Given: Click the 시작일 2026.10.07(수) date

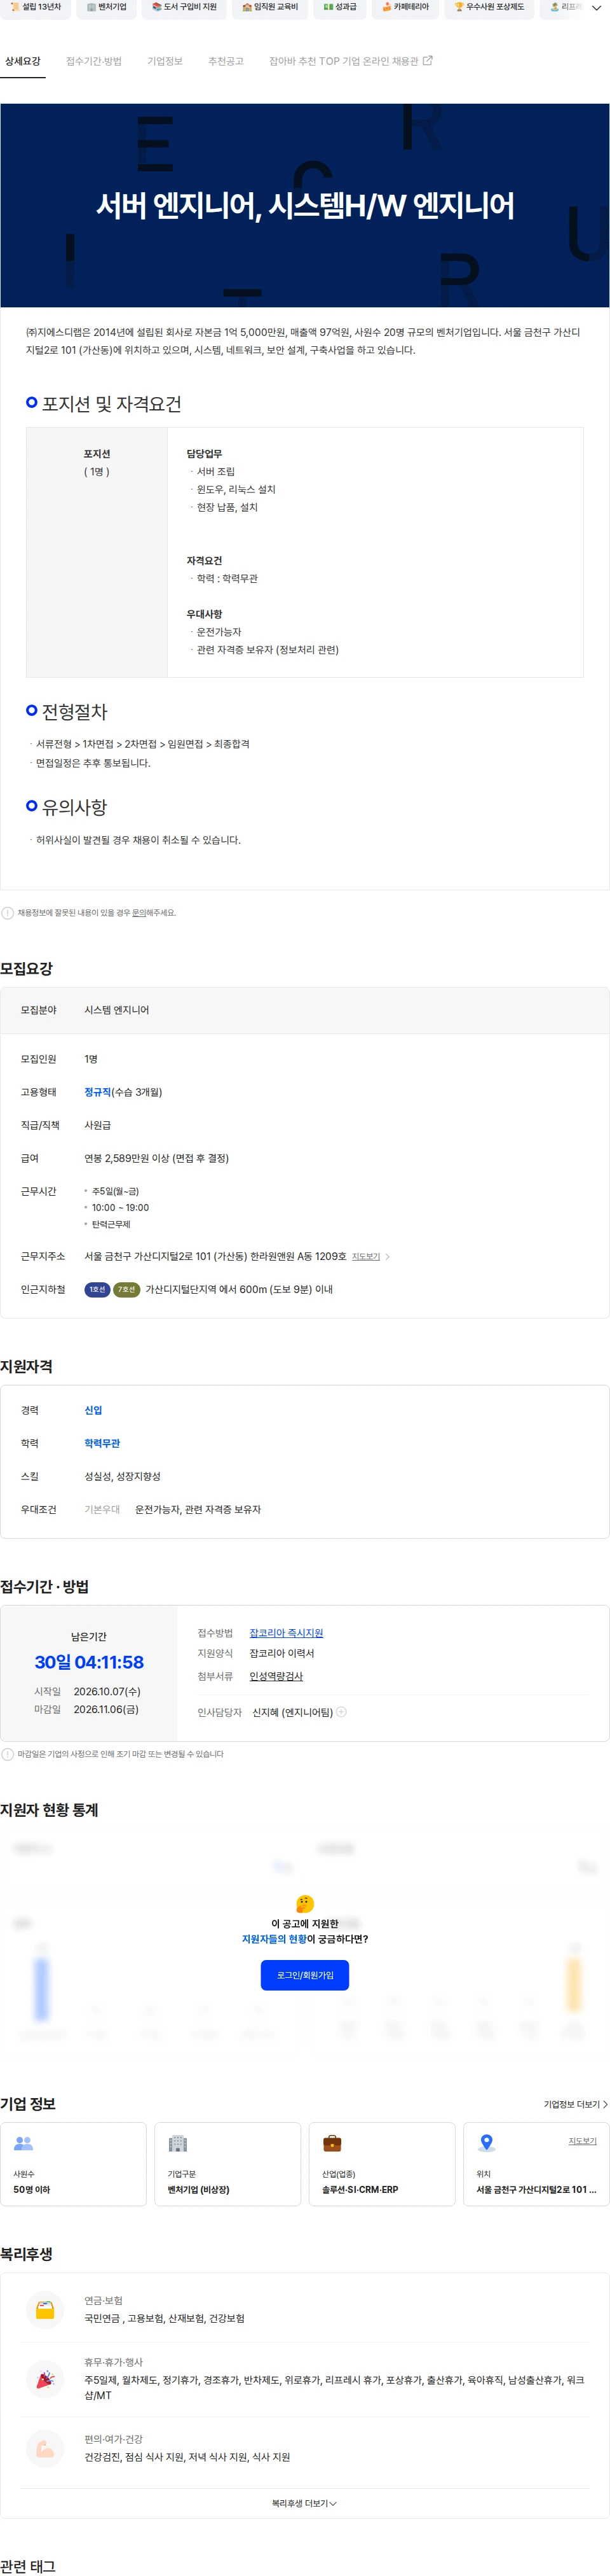Looking at the screenshot, I should [x=107, y=1692].
